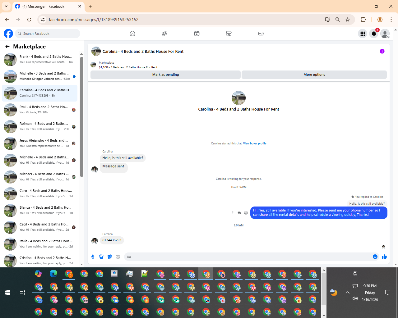398x318 pixels.
Task: Open Task View on the taskbar
Action: [x=22, y=293]
